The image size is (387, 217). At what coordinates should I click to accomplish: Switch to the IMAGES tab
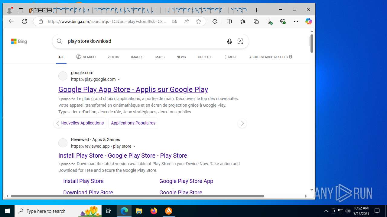coord(137,57)
